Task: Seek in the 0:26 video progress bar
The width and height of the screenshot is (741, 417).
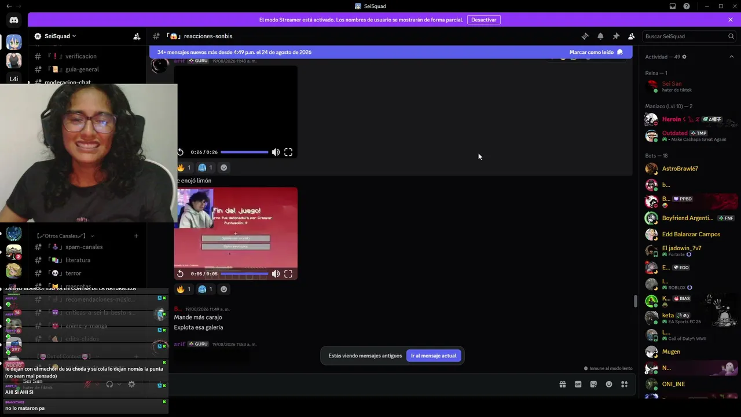Action: click(244, 152)
